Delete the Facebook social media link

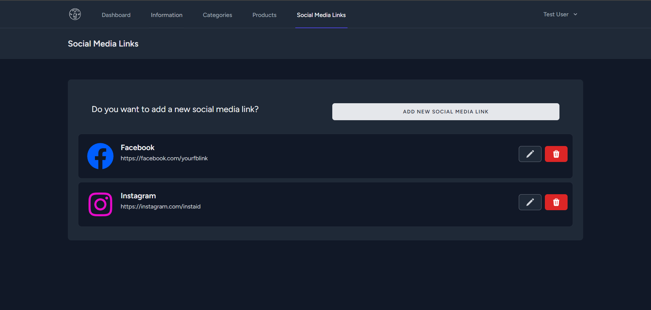[x=556, y=154]
